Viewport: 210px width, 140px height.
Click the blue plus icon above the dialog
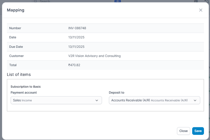(x=117, y=1)
